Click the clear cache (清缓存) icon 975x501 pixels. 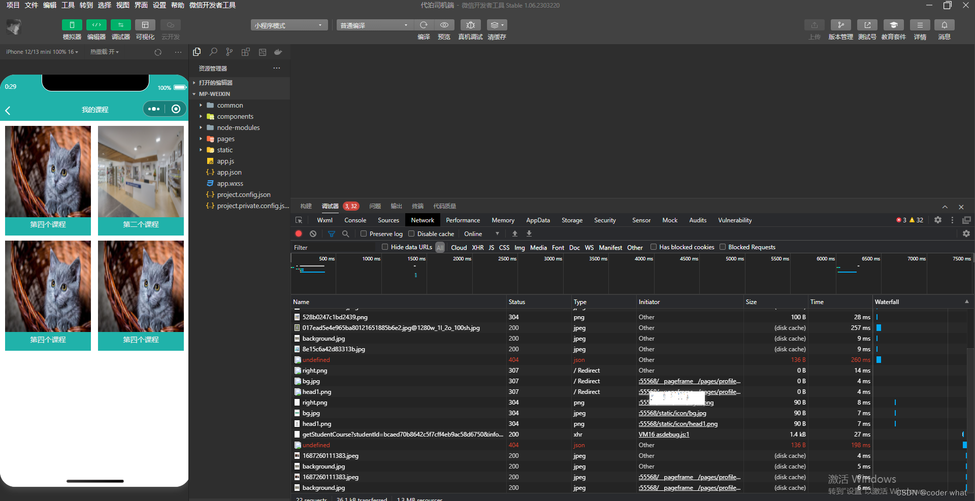(497, 25)
